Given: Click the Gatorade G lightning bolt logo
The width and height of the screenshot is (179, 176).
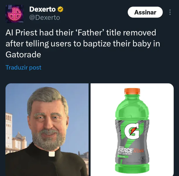Looking at the screenshot, I should (x=132, y=131).
